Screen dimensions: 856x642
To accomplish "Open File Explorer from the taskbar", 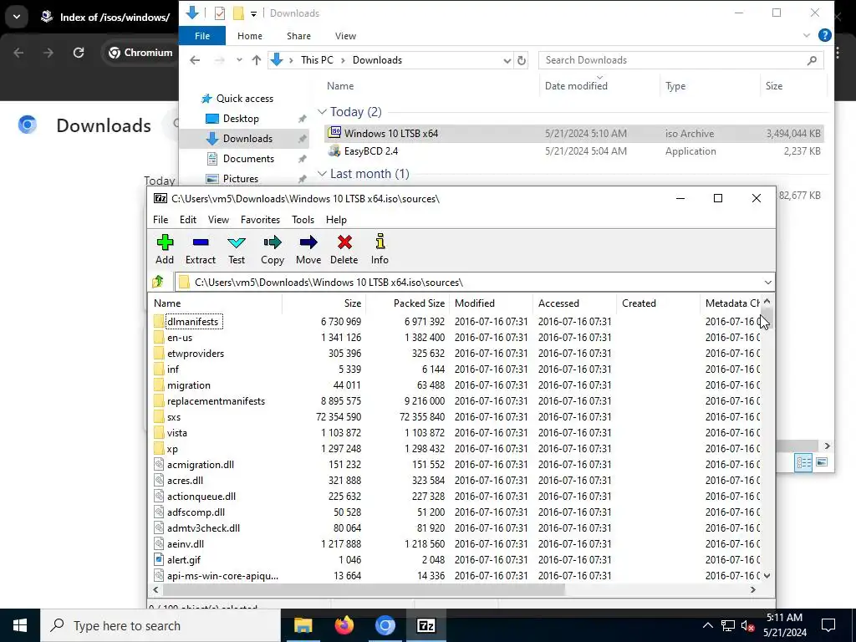I will (303, 625).
